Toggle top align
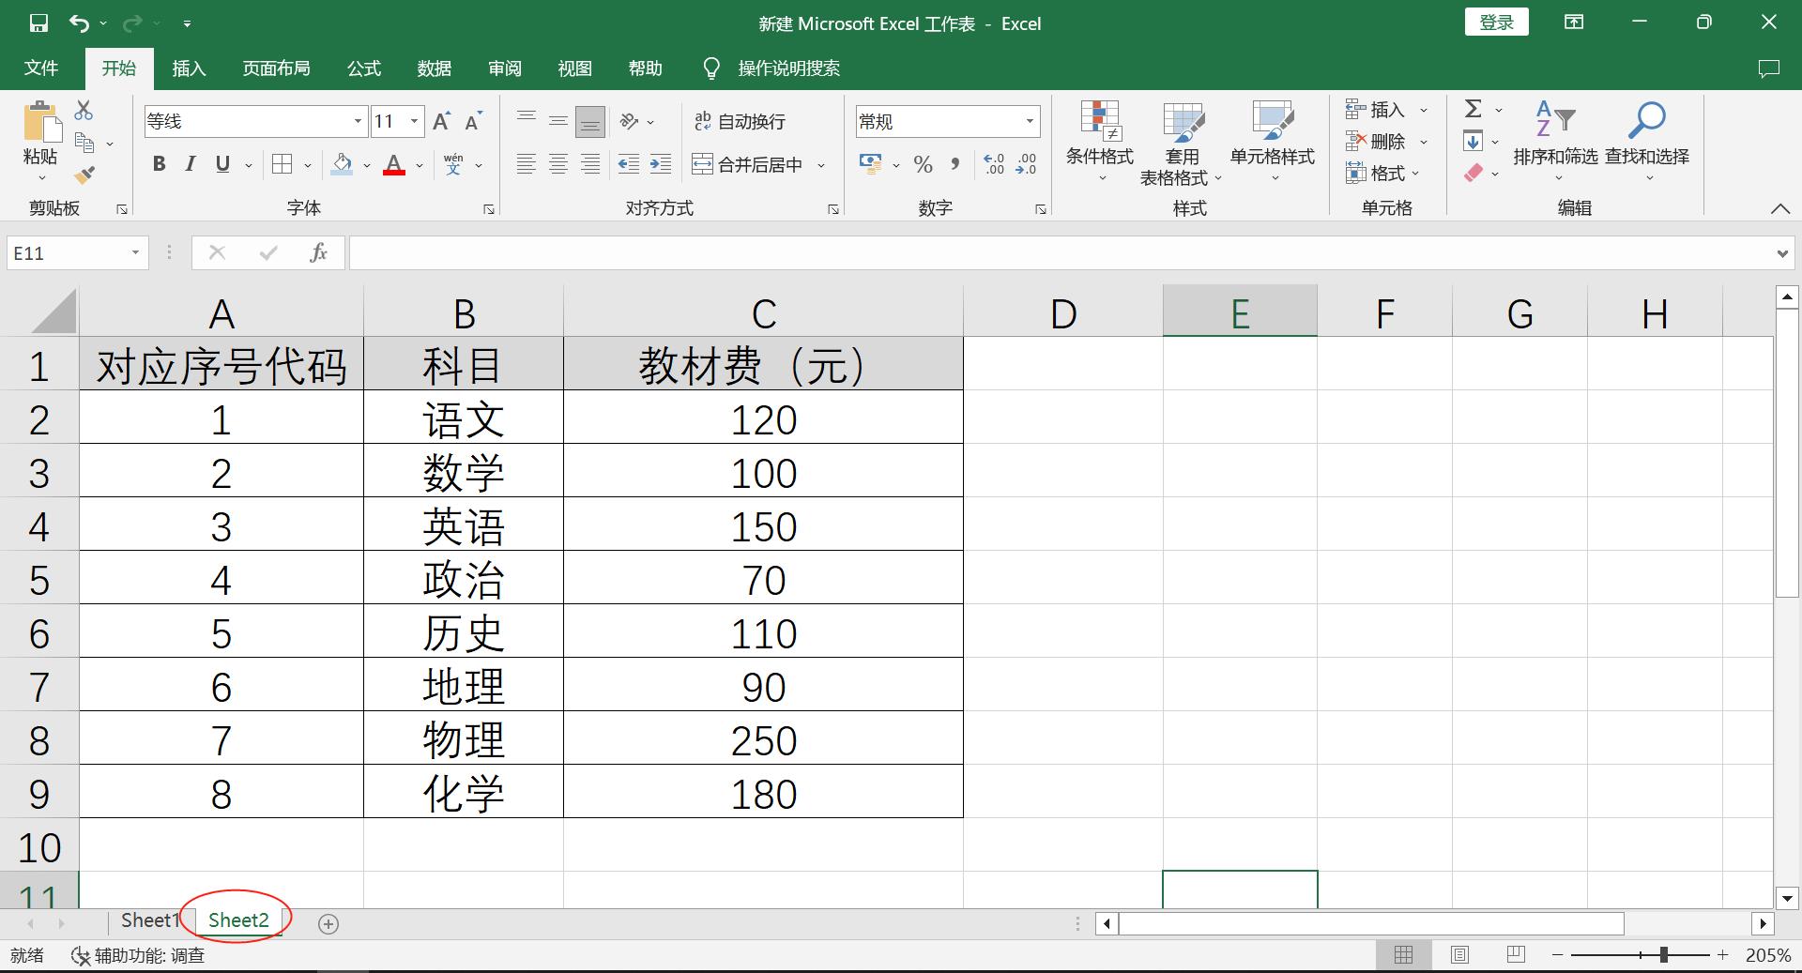 point(527,121)
